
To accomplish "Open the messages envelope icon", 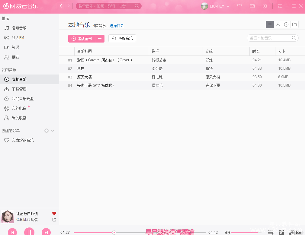I will point(252,6).
